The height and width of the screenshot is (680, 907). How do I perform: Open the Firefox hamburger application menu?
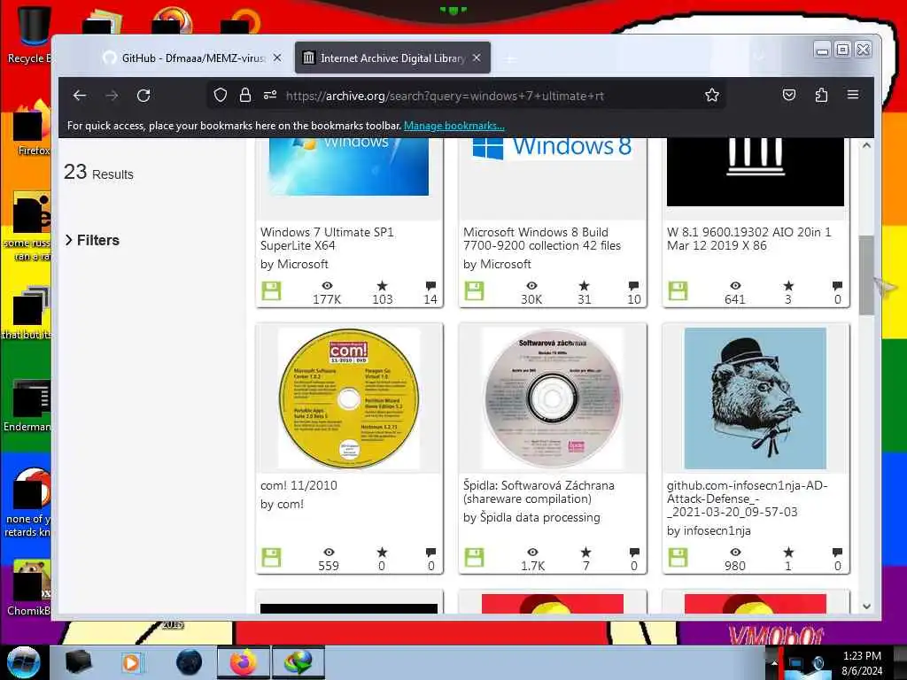(853, 94)
